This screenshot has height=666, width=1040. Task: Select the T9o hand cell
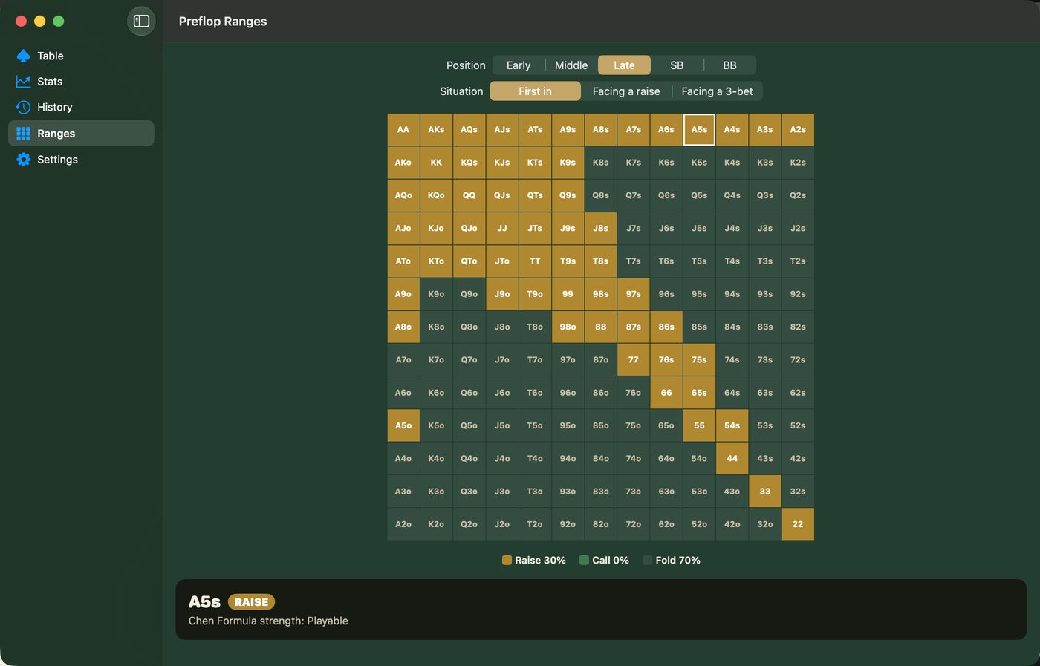(535, 294)
